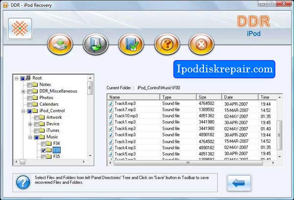Click the 4764502 size of Track8.mp3

tap(206, 104)
